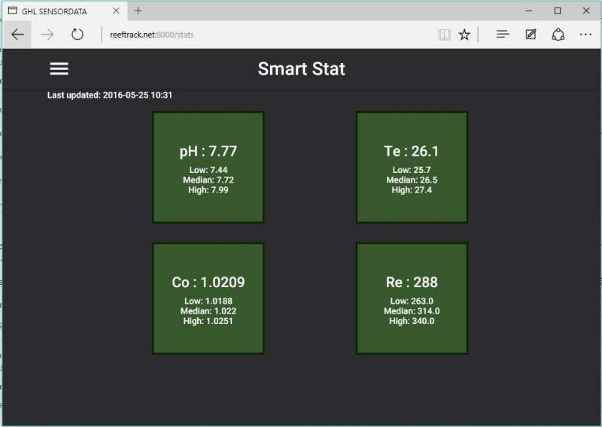Reload the page with Refresh icon

click(x=77, y=35)
